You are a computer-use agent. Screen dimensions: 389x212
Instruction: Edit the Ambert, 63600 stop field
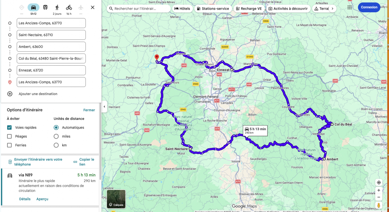tap(51, 47)
